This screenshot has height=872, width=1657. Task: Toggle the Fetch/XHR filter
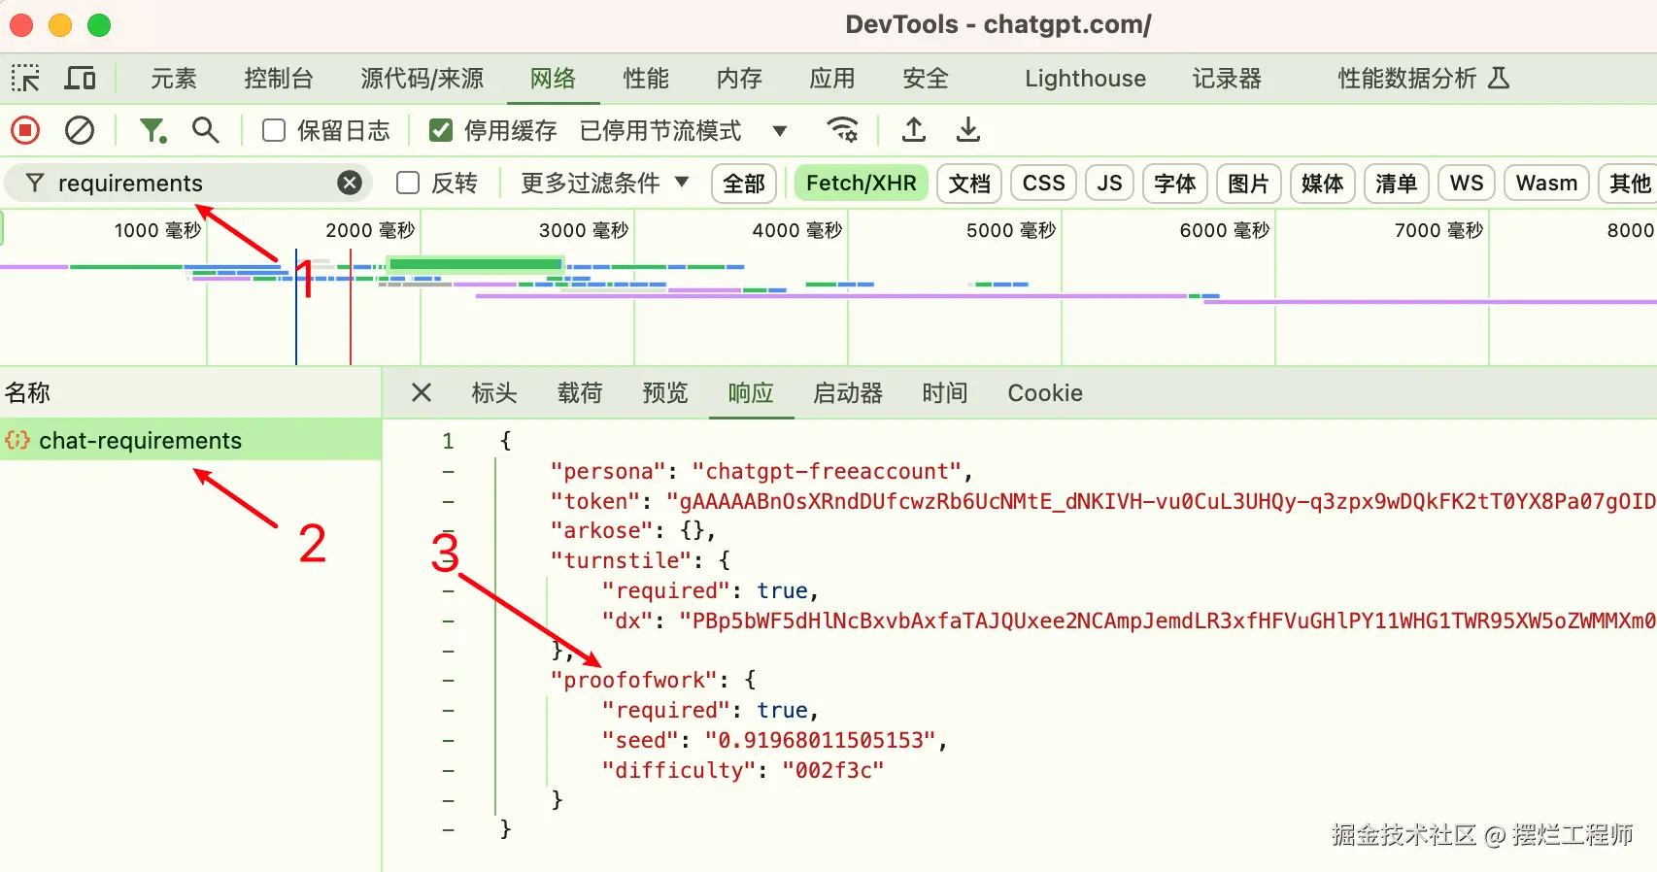(862, 183)
